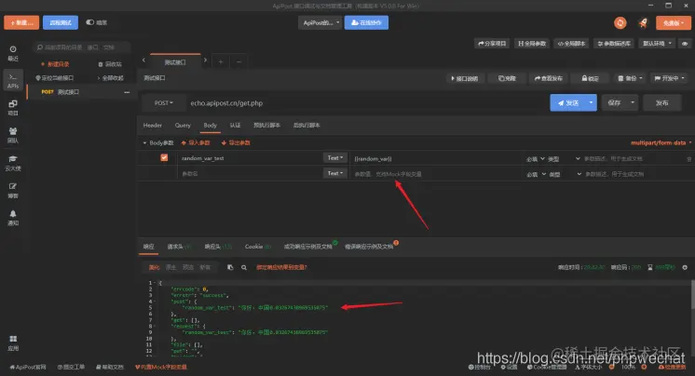Collapse the Body parameters section

click(x=157, y=142)
